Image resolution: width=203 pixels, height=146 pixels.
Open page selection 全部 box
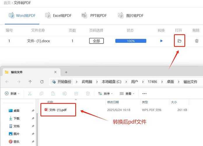point(97,41)
